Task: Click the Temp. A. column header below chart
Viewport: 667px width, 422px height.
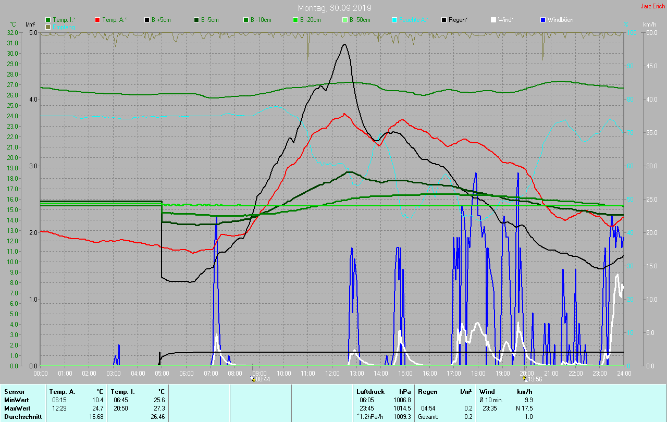Action: pyautogui.click(x=62, y=391)
